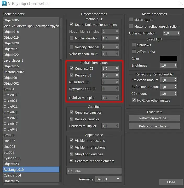Image resolution: width=184 pixels, height=188 pixels.
Task: Close the V-Ray object properties window
Action: [x=181, y=3]
